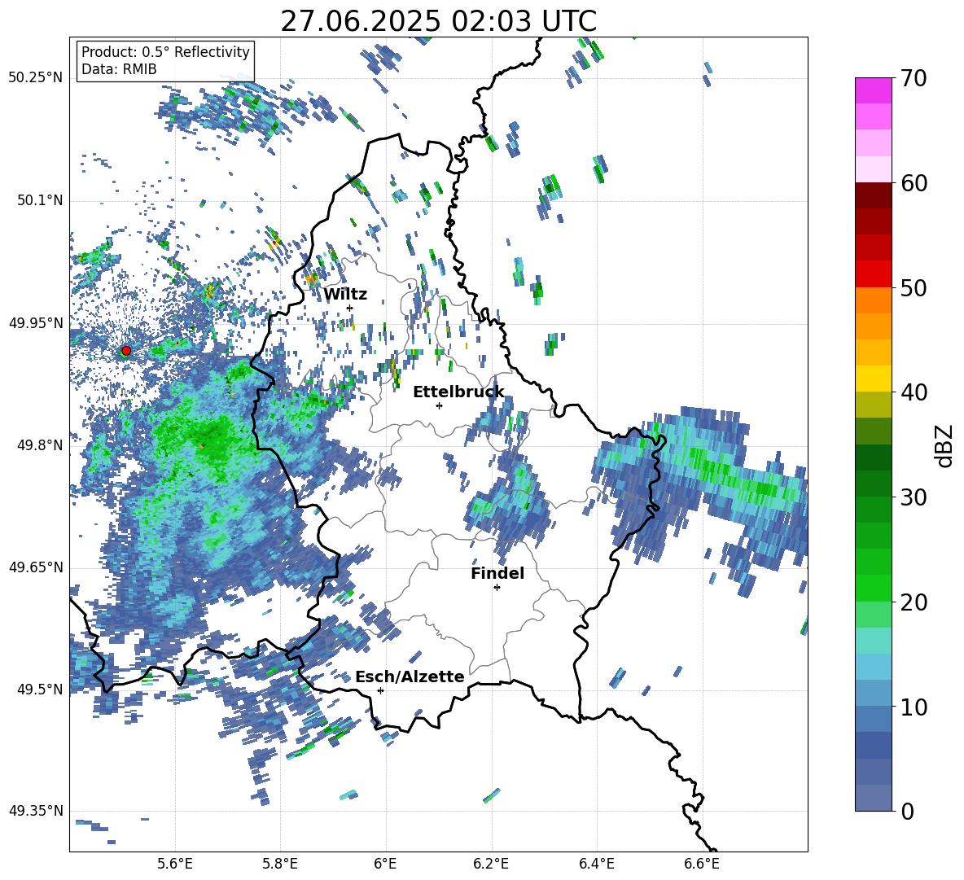Image resolution: width=964 pixels, height=880 pixels.
Task: Click the Data: RMIB text
Action: click(x=119, y=69)
